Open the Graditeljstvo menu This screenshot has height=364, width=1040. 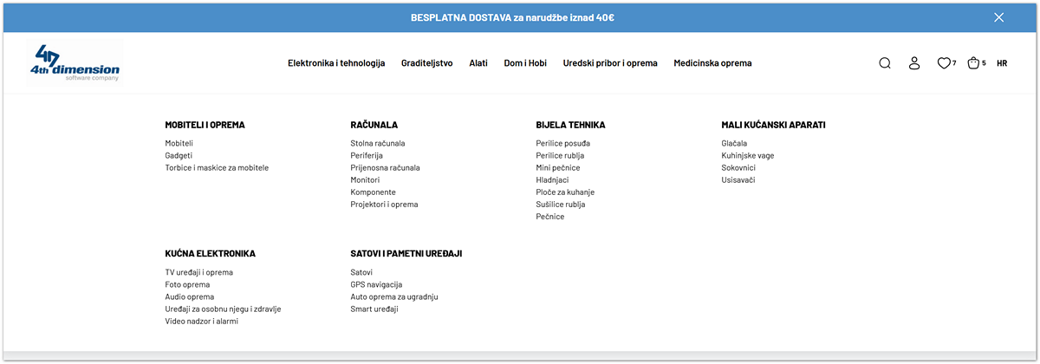(x=426, y=63)
